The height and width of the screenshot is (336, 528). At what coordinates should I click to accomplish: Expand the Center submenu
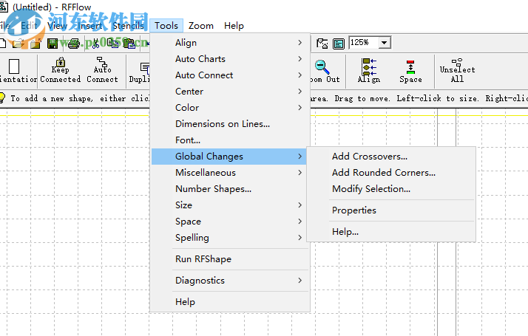(x=230, y=91)
